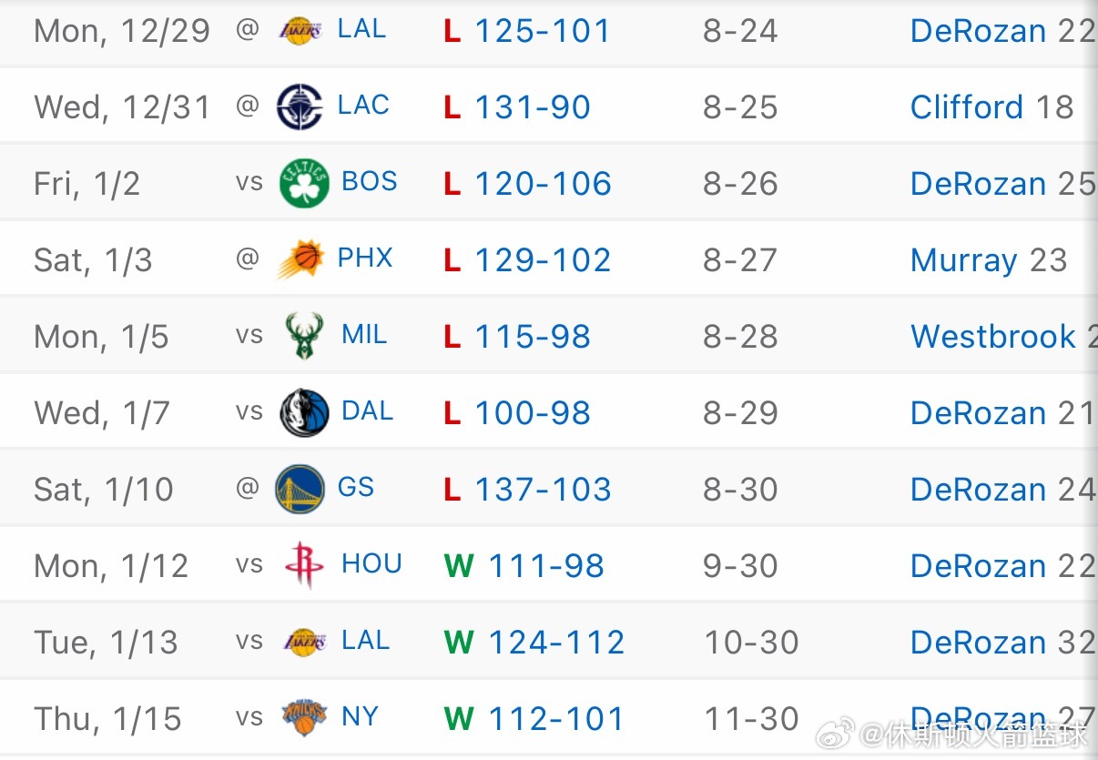Click the Lakers logo in the 12/29 row
Image resolution: width=1098 pixels, height=760 pixels.
pyautogui.click(x=300, y=31)
